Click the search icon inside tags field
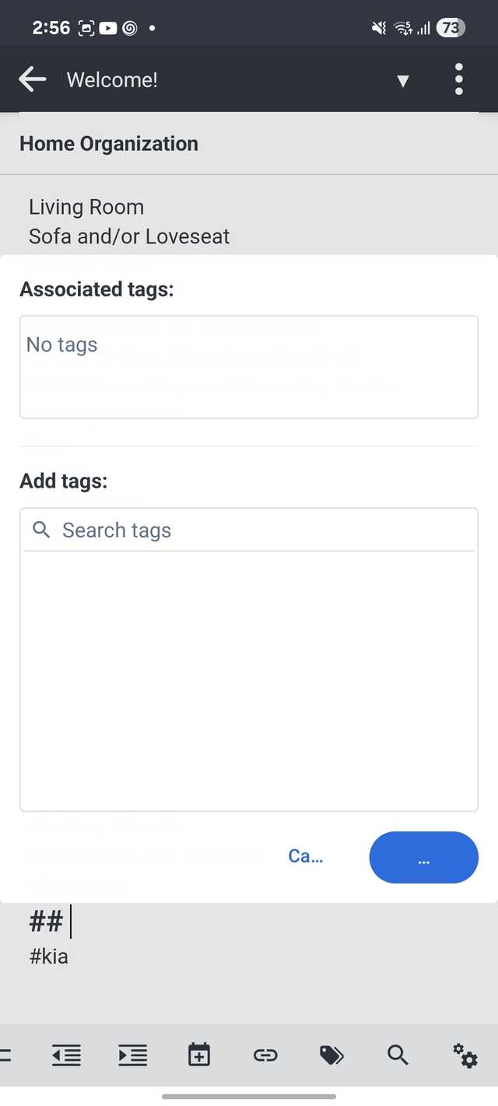Screen dimensions: 498x1106 [41, 530]
